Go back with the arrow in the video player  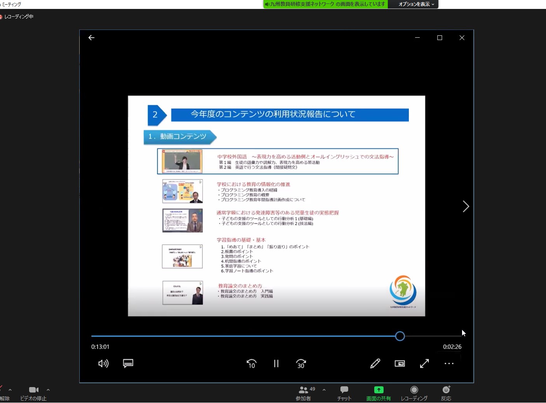[x=91, y=38]
